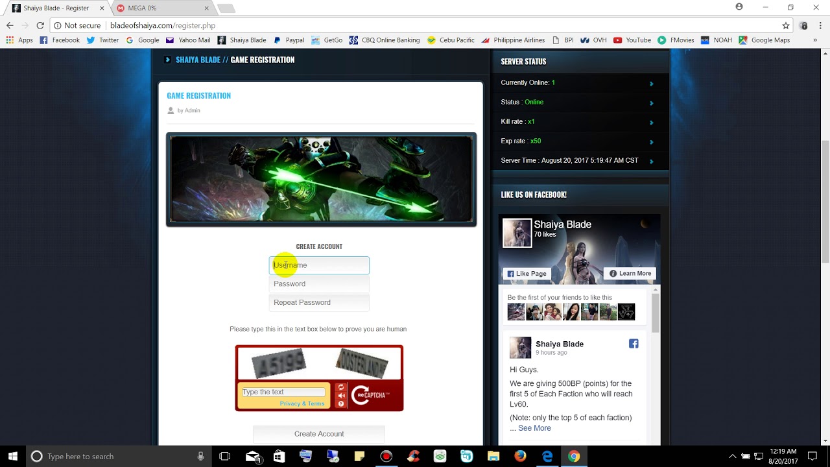Open the Microsoft Store taskbar icon
This screenshot has height=467, width=830.
(279, 456)
